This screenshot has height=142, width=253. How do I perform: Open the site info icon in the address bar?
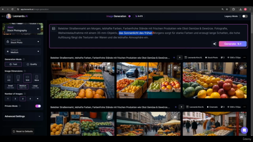[18, 9]
